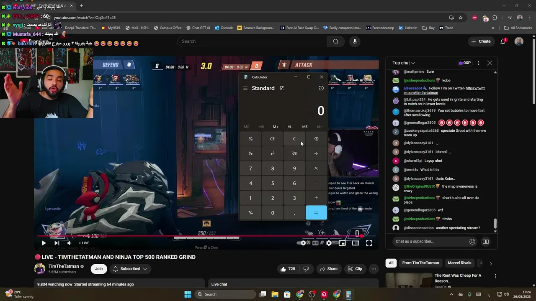Image resolution: width=536 pixels, height=301 pixels.
Task: Toggle Calculator keep-on-top mode icon
Action: coord(282,88)
